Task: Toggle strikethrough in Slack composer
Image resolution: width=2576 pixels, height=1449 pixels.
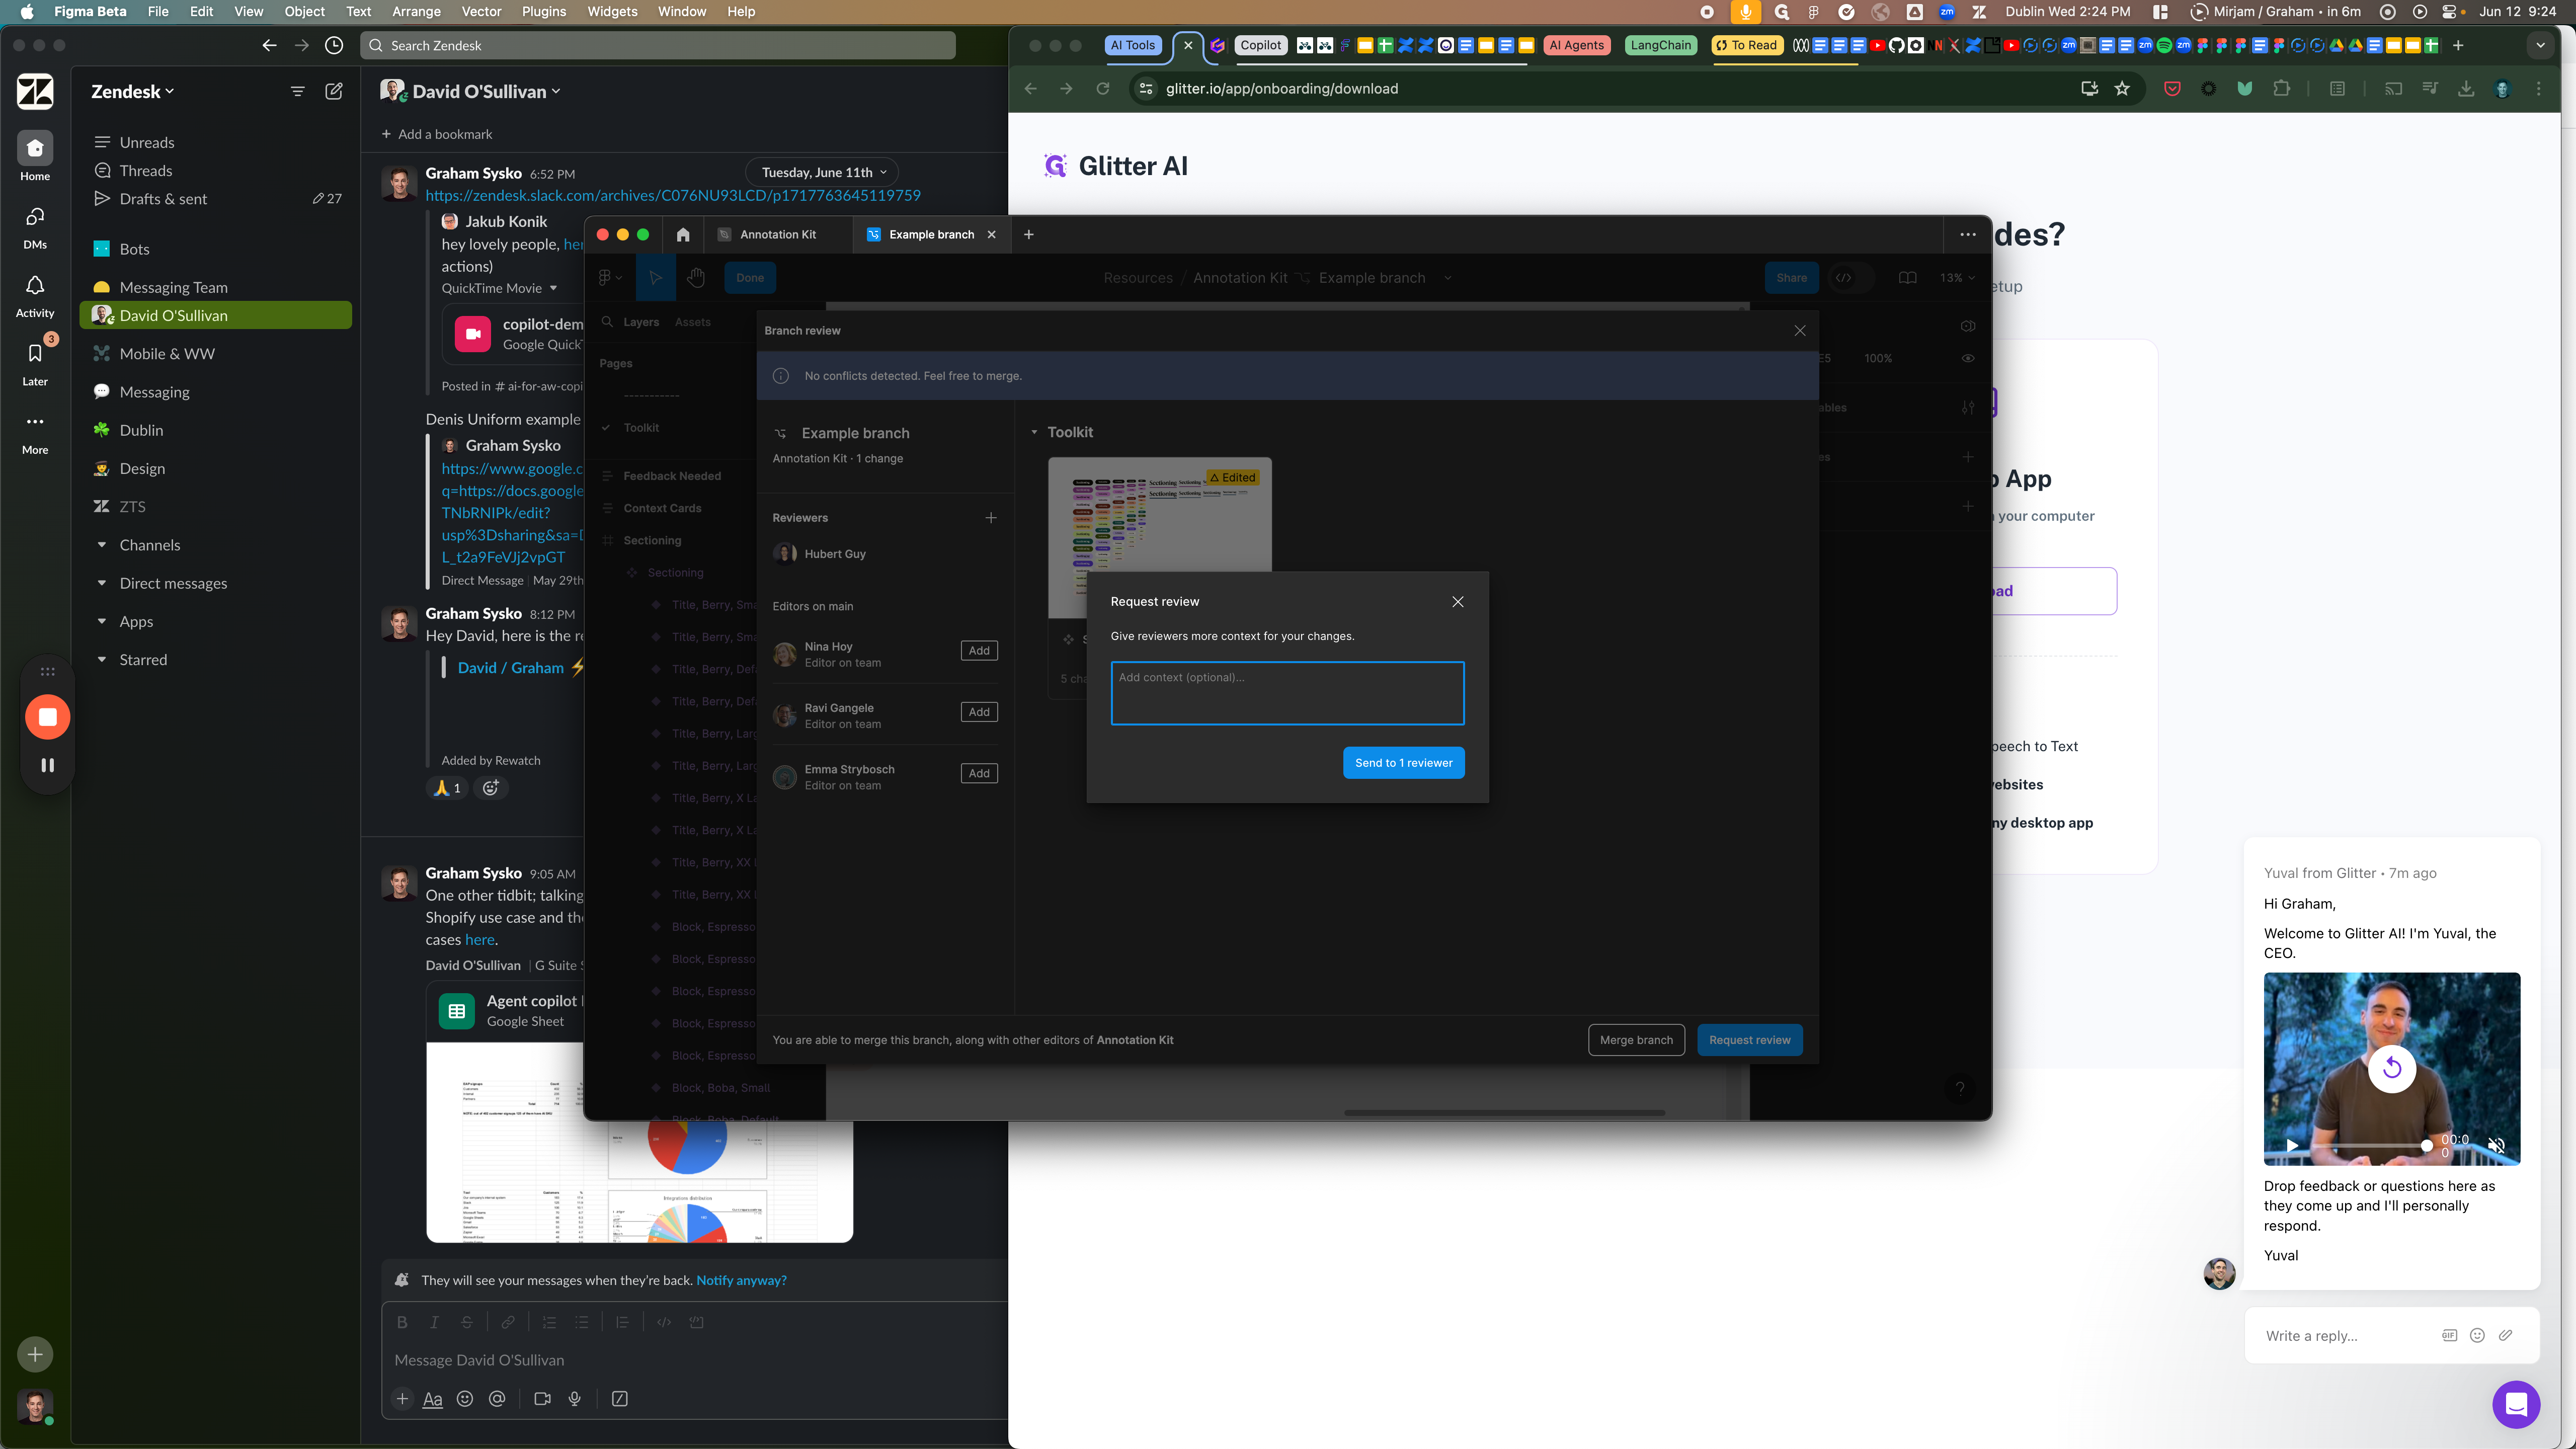Action: (466, 1322)
